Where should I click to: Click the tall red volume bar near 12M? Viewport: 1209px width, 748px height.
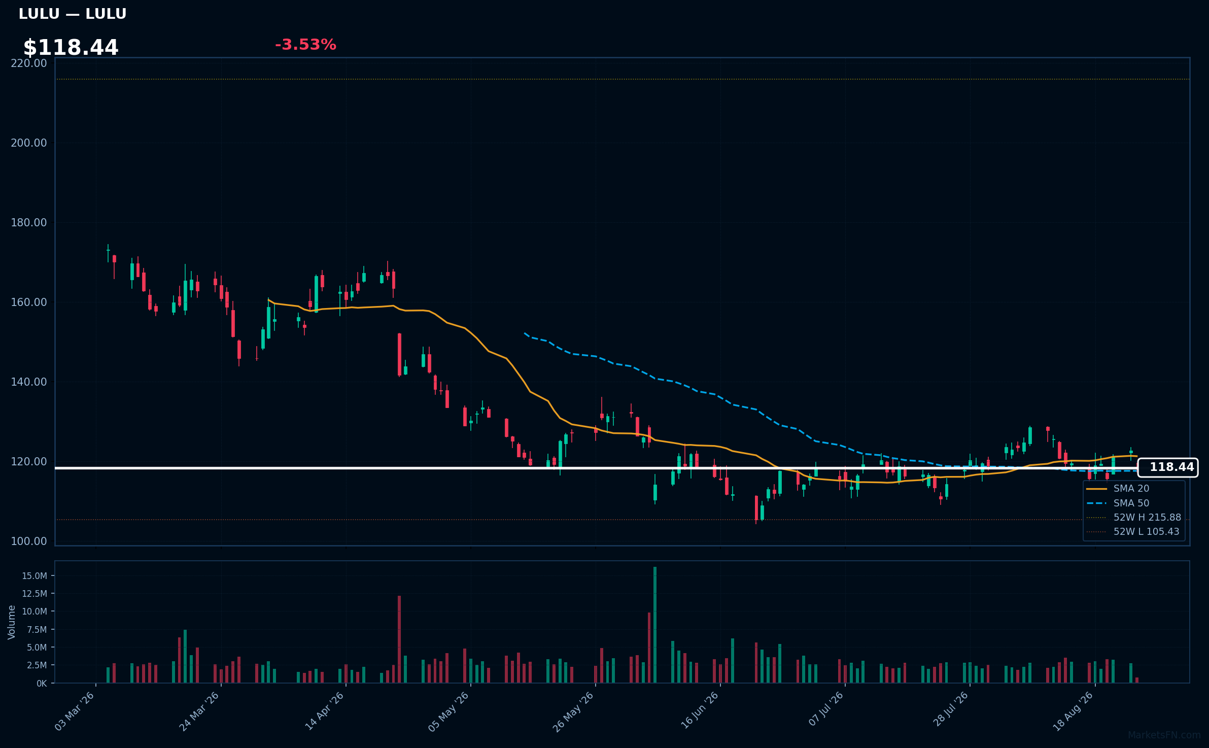[x=399, y=639]
